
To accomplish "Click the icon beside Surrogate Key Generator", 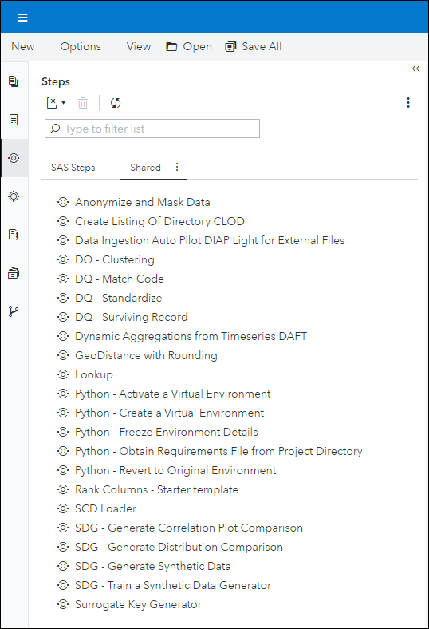I will (63, 604).
